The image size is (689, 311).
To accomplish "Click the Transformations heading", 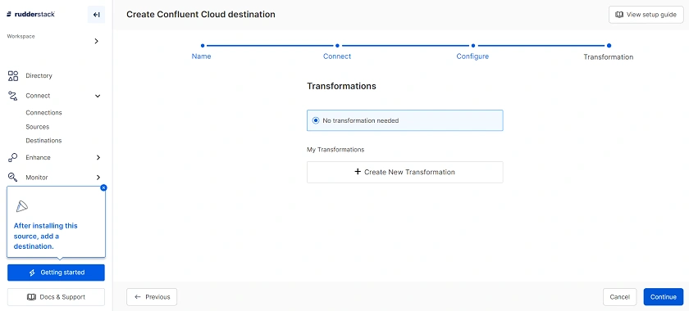I will pyautogui.click(x=341, y=86).
